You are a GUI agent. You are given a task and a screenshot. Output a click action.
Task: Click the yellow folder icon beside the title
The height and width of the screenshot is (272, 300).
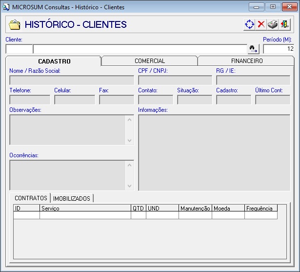point(15,25)
